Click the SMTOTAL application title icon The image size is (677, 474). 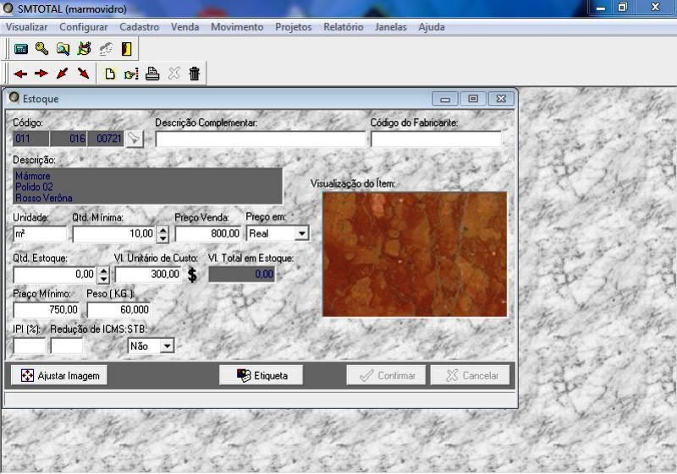coord(8,8)
